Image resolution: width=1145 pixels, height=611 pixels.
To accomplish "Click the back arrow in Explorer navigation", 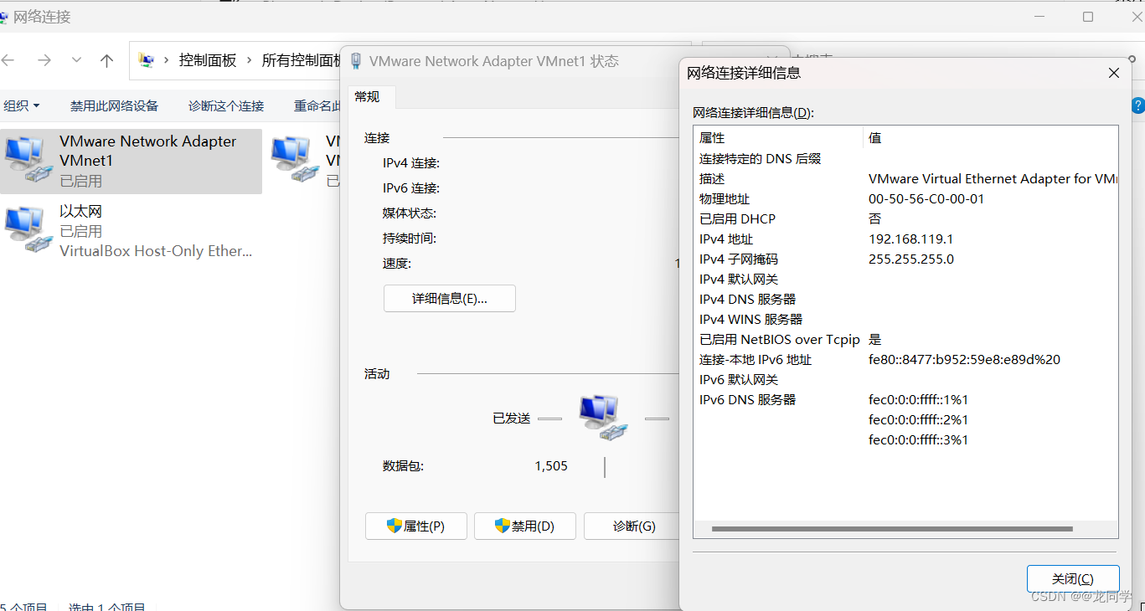I will (x=8, y=60).
